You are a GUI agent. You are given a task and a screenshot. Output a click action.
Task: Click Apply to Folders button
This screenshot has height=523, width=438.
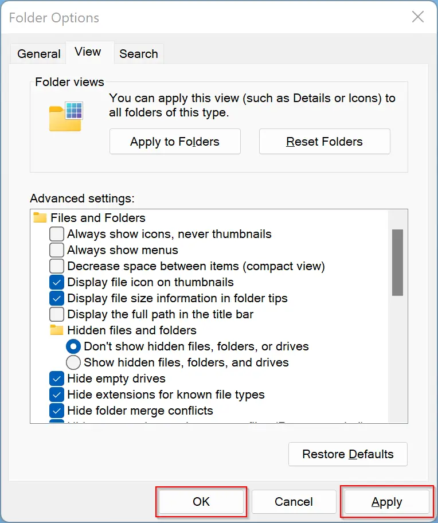point(175,142)
